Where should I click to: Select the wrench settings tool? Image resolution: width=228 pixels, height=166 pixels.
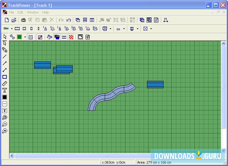pos(12,37)
